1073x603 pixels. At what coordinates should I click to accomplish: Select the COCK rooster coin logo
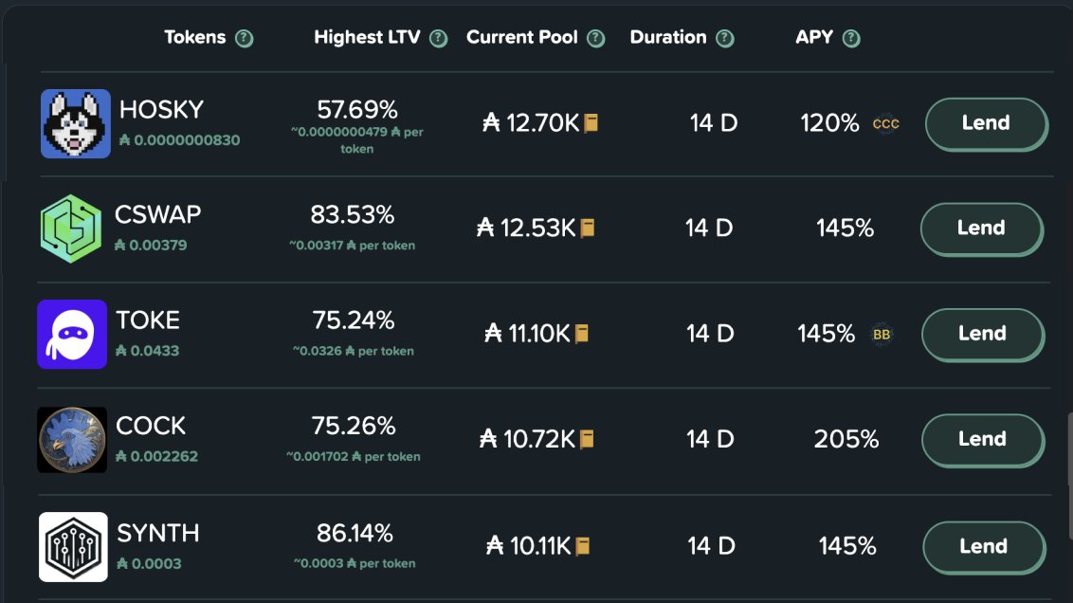72,439
